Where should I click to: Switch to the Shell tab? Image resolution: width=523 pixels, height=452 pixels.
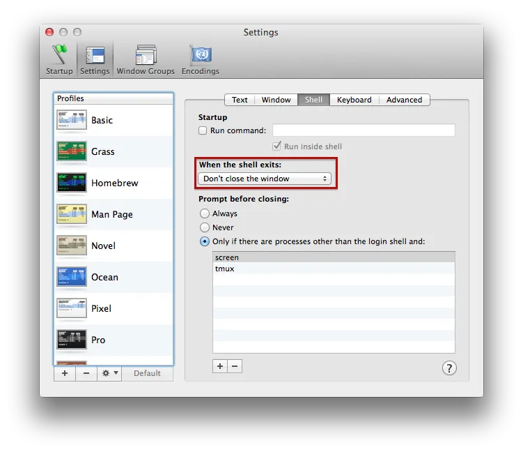pos(313,100)
